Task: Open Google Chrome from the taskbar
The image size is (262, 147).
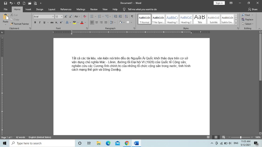Action: click(x=127, y=143)
